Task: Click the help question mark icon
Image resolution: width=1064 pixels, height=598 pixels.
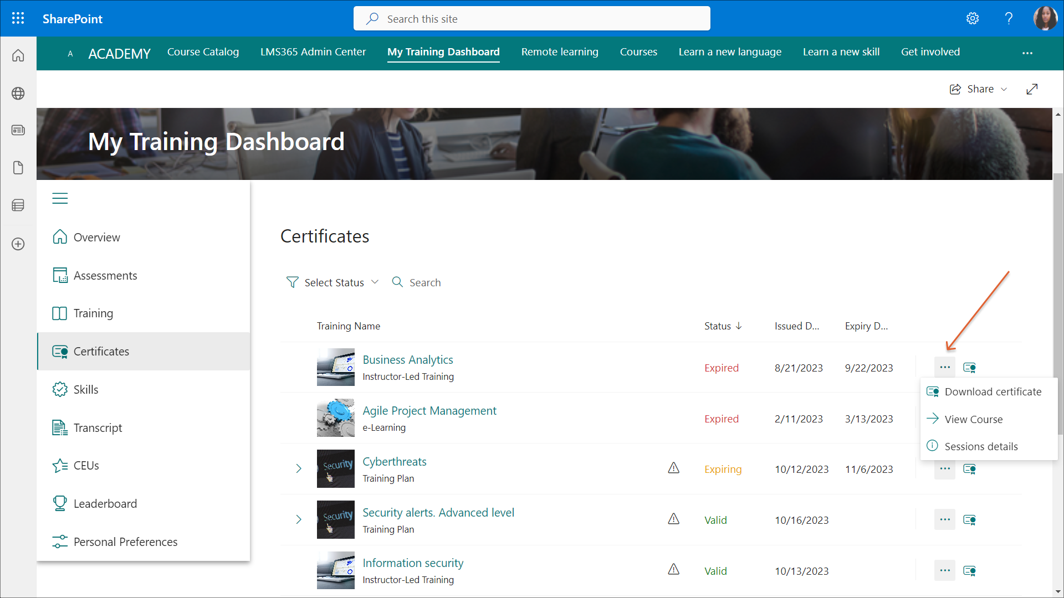Action: (1009, 18)
